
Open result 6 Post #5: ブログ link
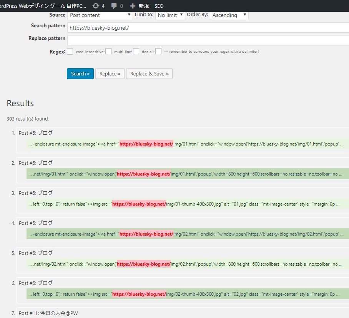pyautogui.click(x=36, y=283)
